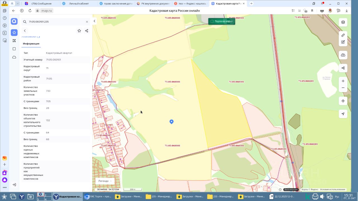This screenshot has height=201, width=358.
Task: Open the РК внутренних документ browser tab
Action: [x=153, y=4]
